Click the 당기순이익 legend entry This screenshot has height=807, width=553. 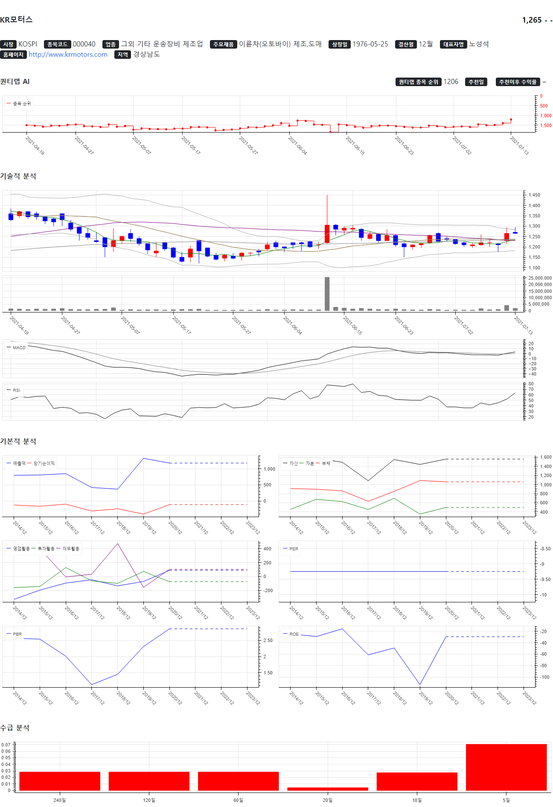click(x=41, y=463)
